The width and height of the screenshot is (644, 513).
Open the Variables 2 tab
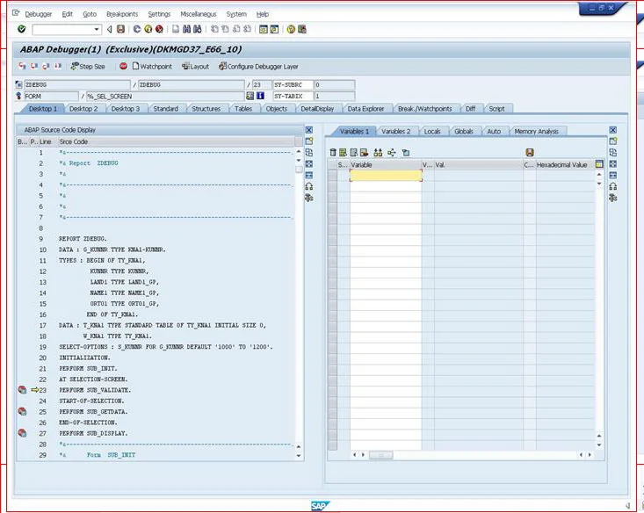click(x=396, y=131)
